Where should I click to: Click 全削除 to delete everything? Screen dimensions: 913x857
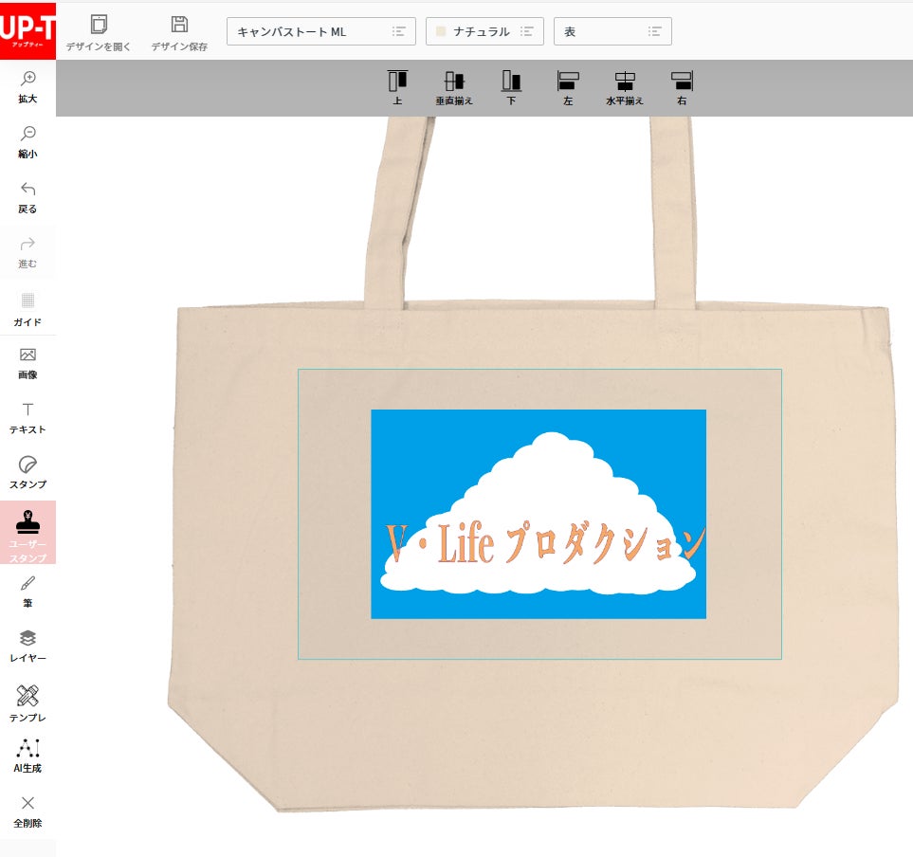[x=27, y=810]
